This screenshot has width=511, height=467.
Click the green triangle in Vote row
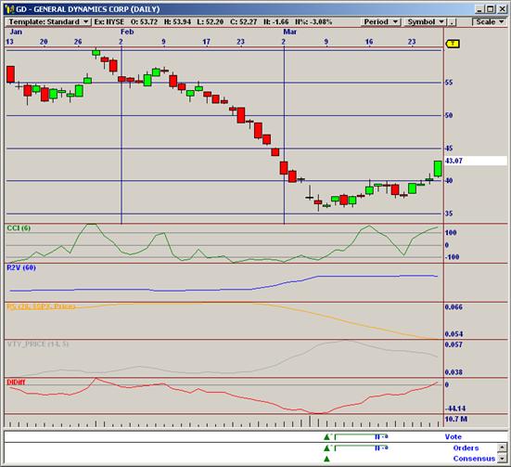tap(326, 437)
